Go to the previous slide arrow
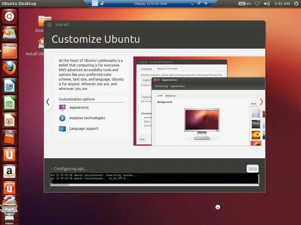This screenshot has height=225, width=301. pyautogui.click(x=48, y=102)
